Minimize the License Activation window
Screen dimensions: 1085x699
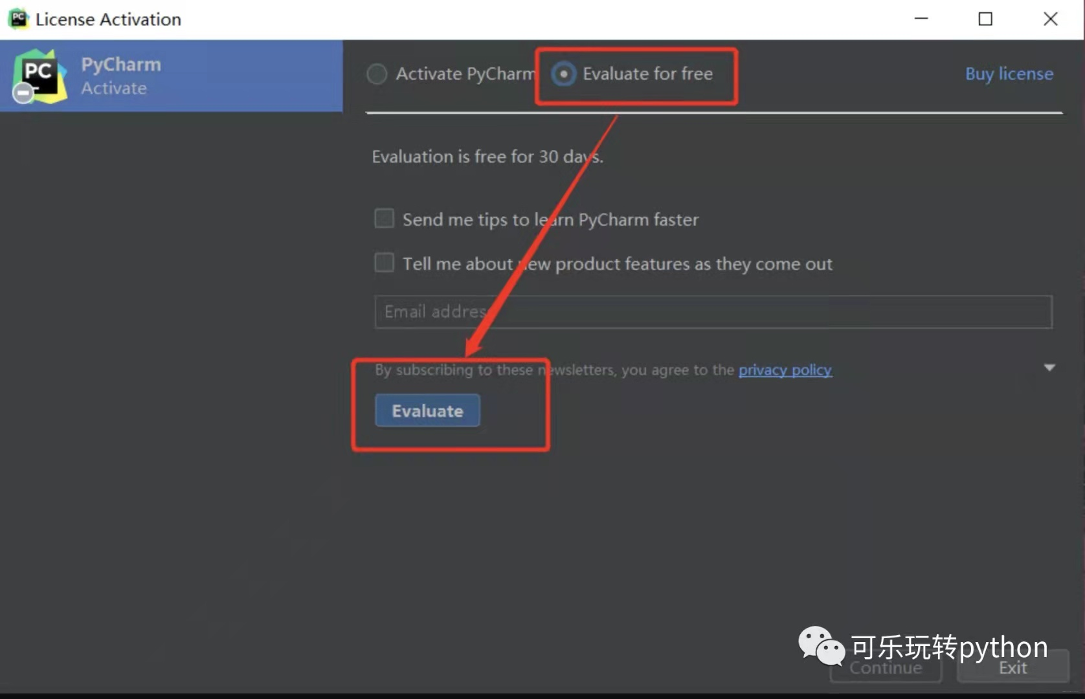pyautogui.click(x=921, y=19)
